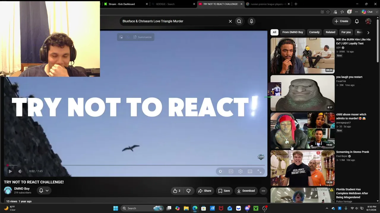Open the Screaming in Stores Prank thumbnail
The width and height of the screenshot is (380, 213).
pyautogui.click(x=303, y=168)
